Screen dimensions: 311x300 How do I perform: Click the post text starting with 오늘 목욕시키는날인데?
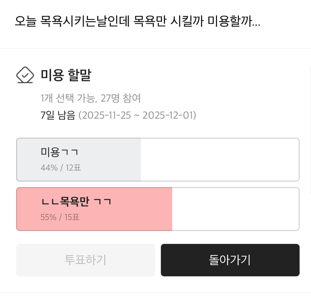click(x=103, y=22)
